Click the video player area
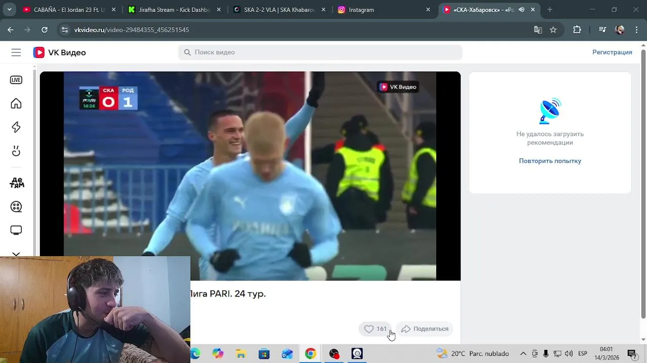The image size is (647, 363). (250, 176)
